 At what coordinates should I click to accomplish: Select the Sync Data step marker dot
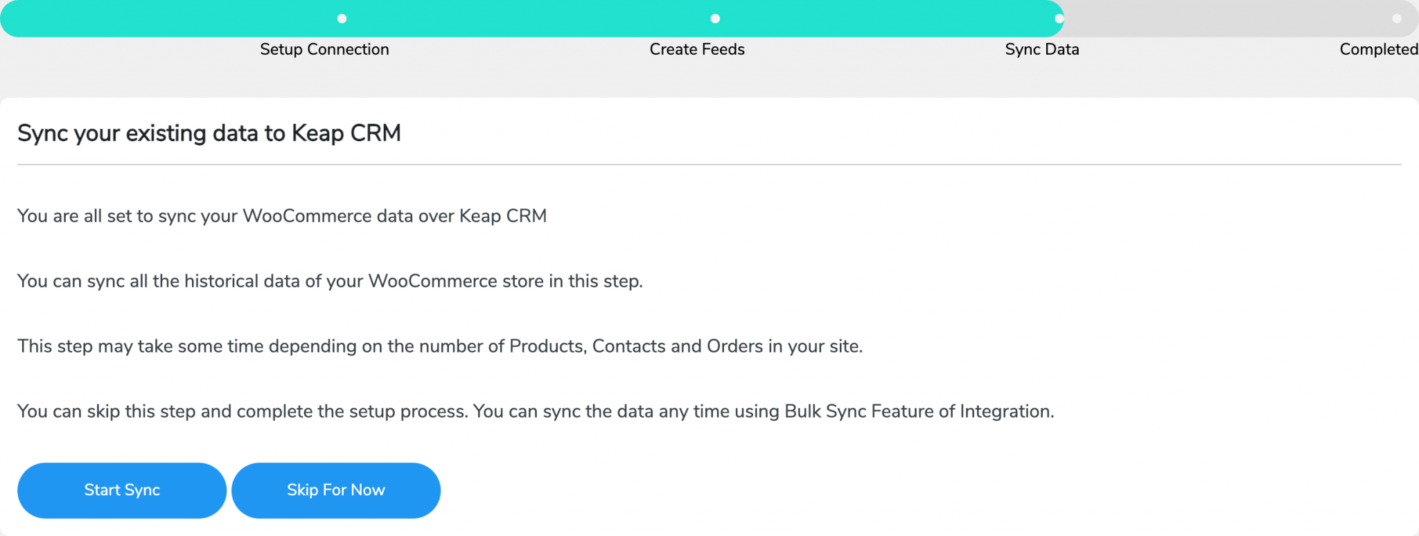coord(1058,19)
